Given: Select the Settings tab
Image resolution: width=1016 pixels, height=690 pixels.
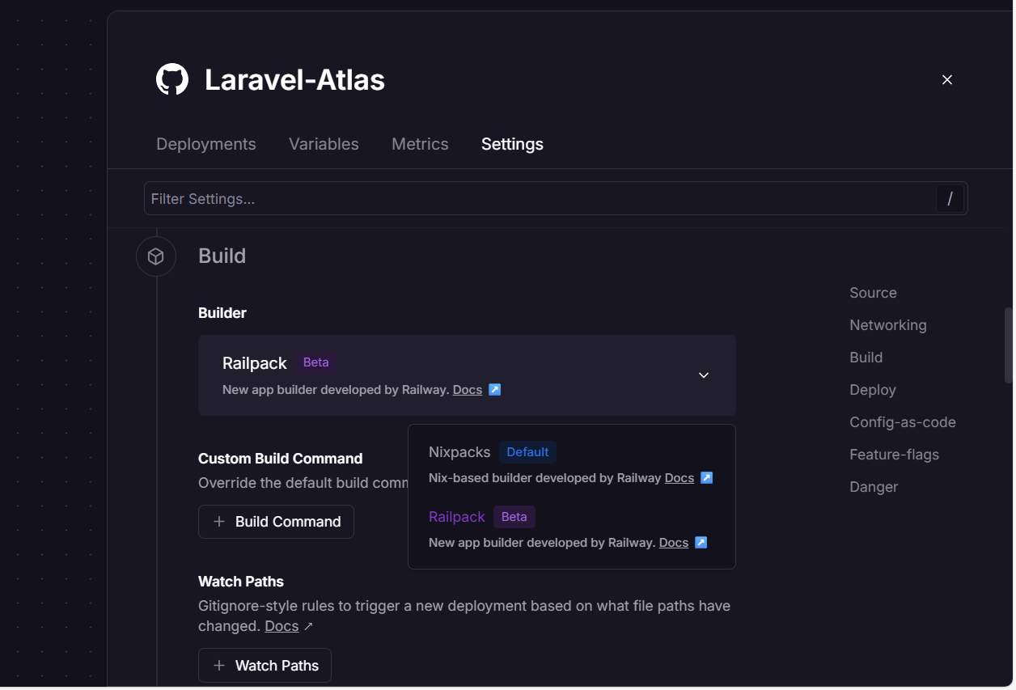Looking at the screenshot, I should (512, 144).
